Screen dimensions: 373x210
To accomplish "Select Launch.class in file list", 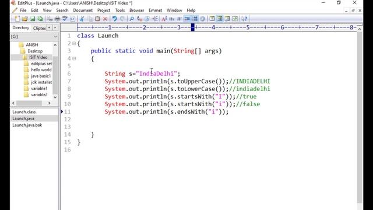I will click(24, 112).
